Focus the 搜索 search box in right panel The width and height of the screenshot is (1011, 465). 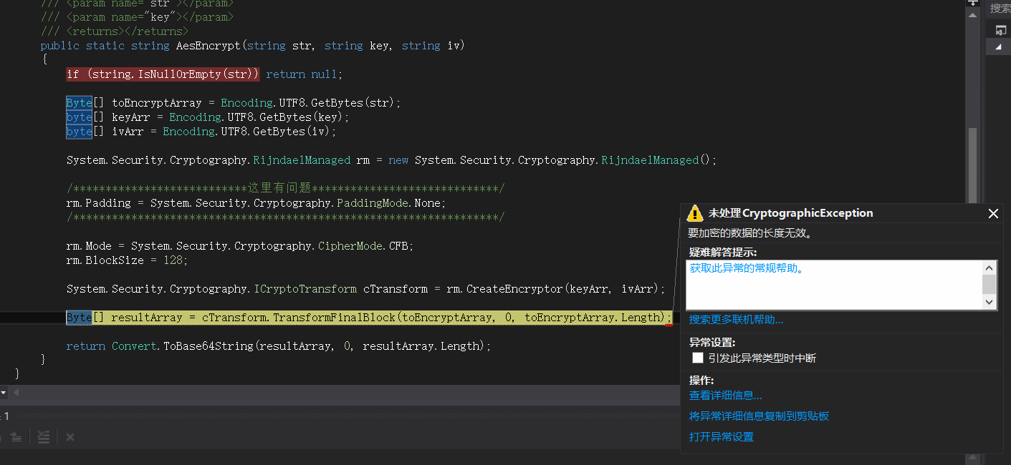coord(999,8)
